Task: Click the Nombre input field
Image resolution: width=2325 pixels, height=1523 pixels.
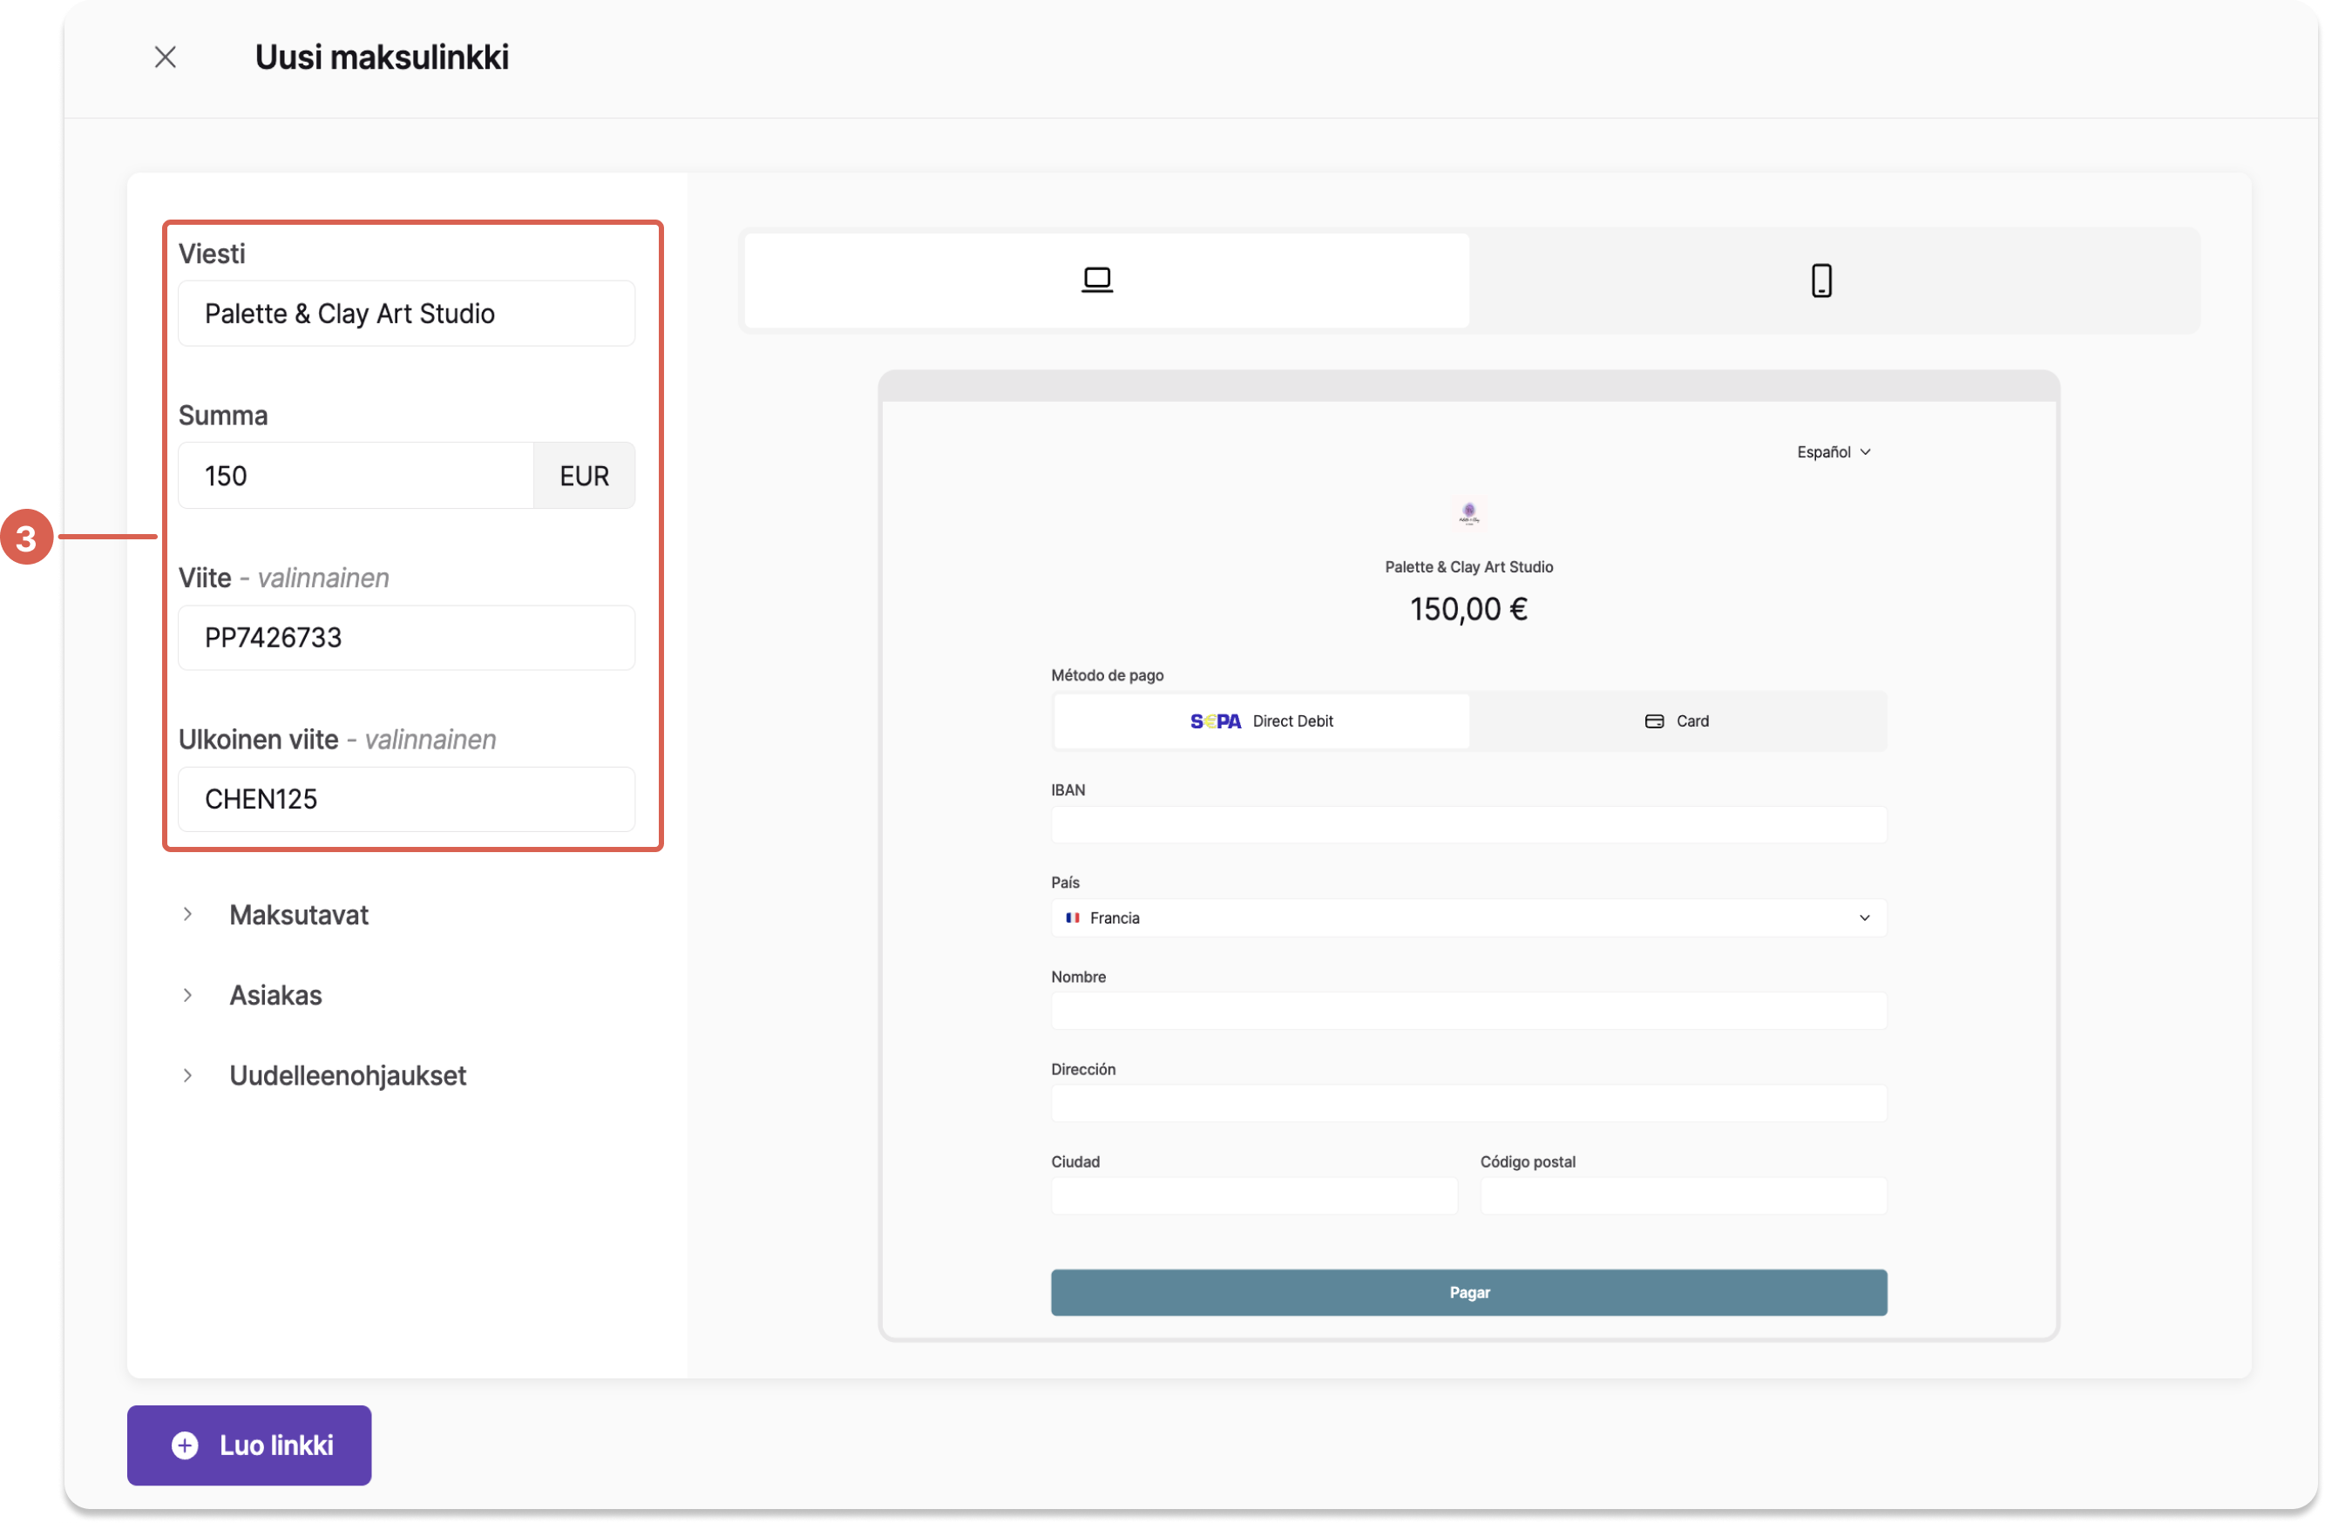Action: [1468, 1011]
